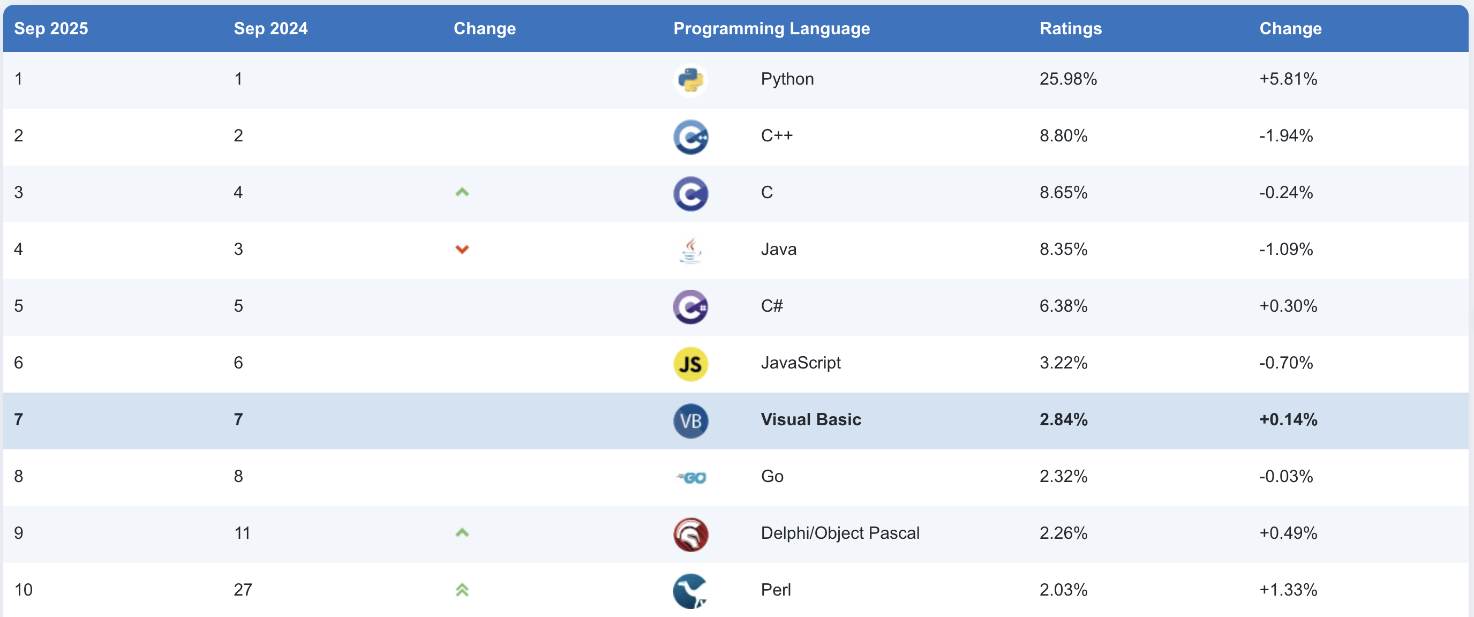
Task: Click the Delphi helmet logo icon
Action: (x=690, y=533)
